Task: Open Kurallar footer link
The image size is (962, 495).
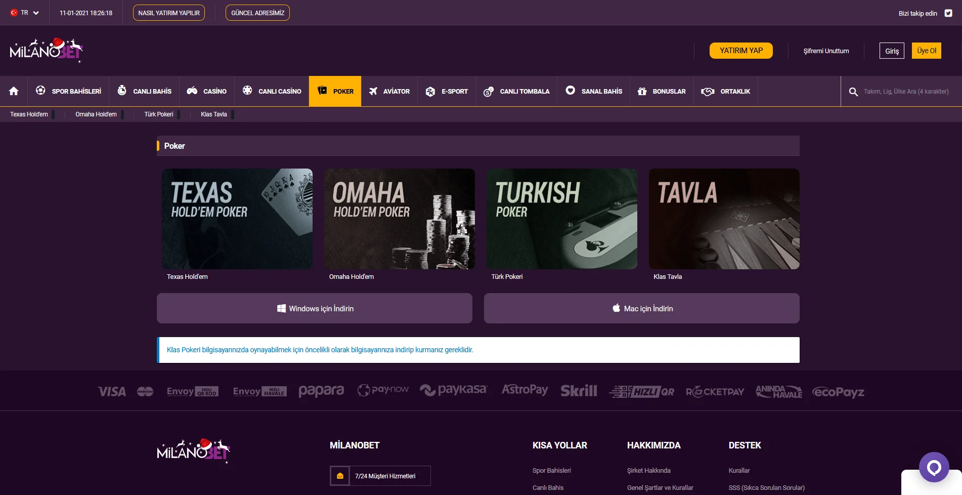Action: [739, 471]
